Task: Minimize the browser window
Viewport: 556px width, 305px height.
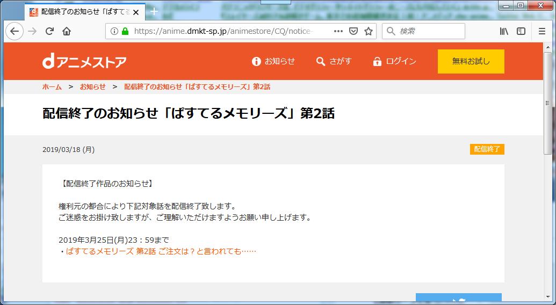Action: tap(506, 6)
